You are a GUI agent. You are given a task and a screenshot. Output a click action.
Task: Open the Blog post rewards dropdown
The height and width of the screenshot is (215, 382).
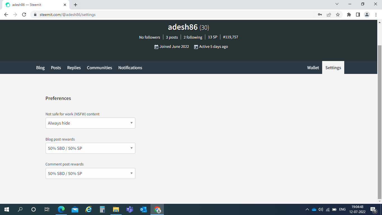[x=90, y=148]
